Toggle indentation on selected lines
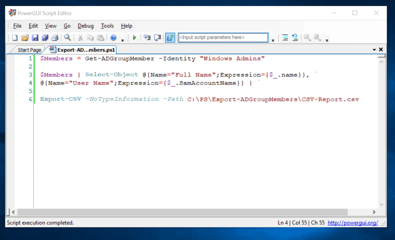The height and width of the screenshot is (240, 395). tap(285, 37)
